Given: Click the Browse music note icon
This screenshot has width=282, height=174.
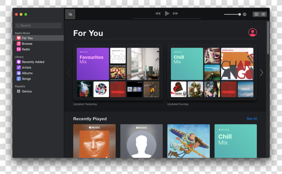Looking at the screenshot, I should click(18, 44).
